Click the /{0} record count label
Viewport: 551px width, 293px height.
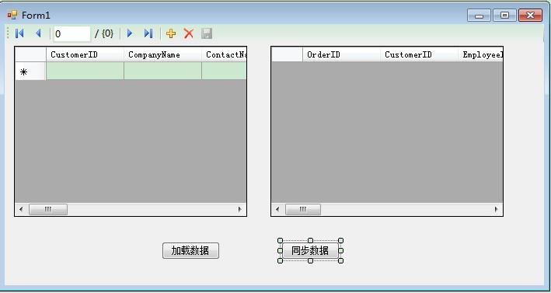pos(104,33)
